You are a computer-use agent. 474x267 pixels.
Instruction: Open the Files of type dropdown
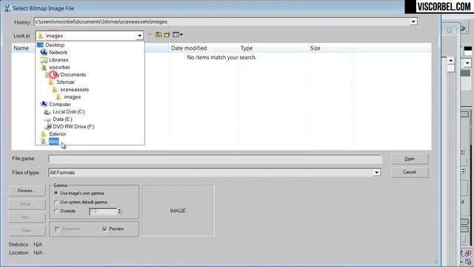click(x=377, y=173)
